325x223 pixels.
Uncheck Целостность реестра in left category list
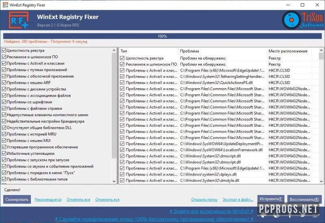tap(4, 50)
